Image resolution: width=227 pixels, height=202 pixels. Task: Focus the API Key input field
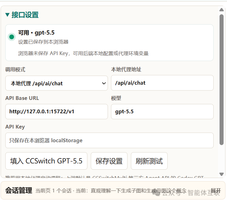click(x=109, y=140)
